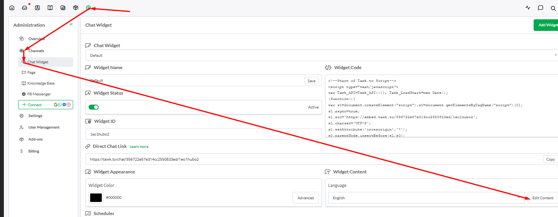Open the activity pulse icon at top right
The image size is (558, 217).
tap(528, 8)
